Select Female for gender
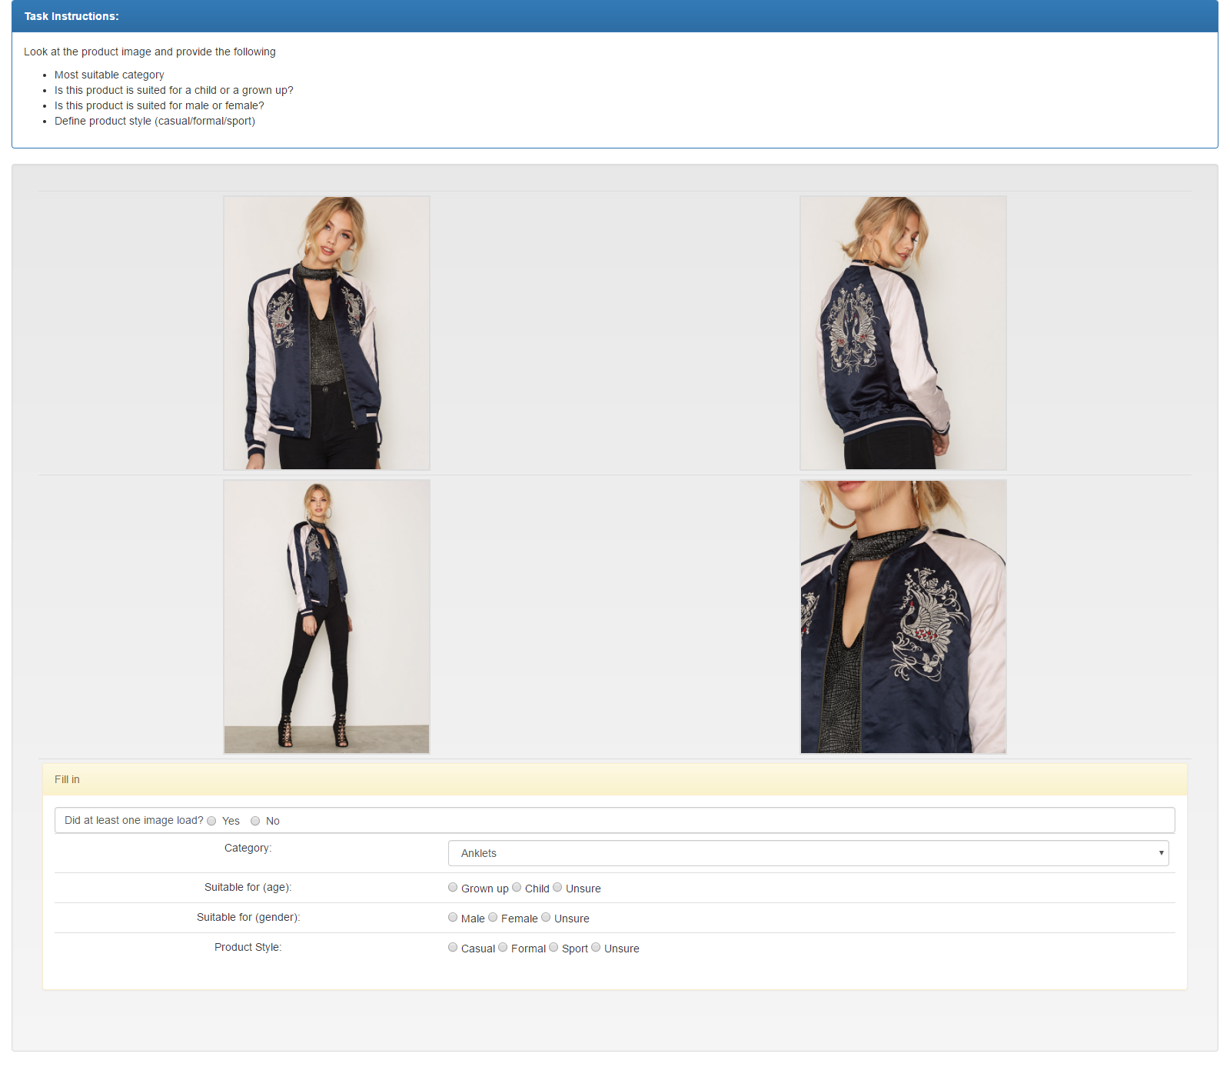 pos(493,918)
